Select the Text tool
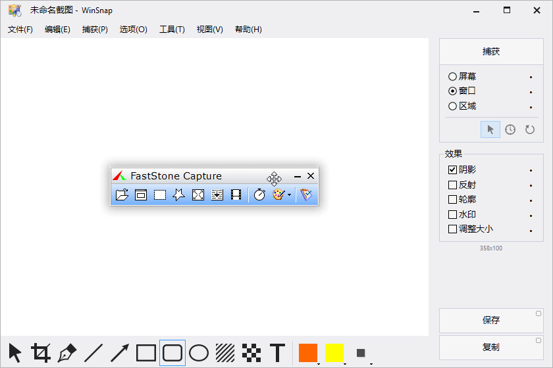 click(x=278, y=353)
